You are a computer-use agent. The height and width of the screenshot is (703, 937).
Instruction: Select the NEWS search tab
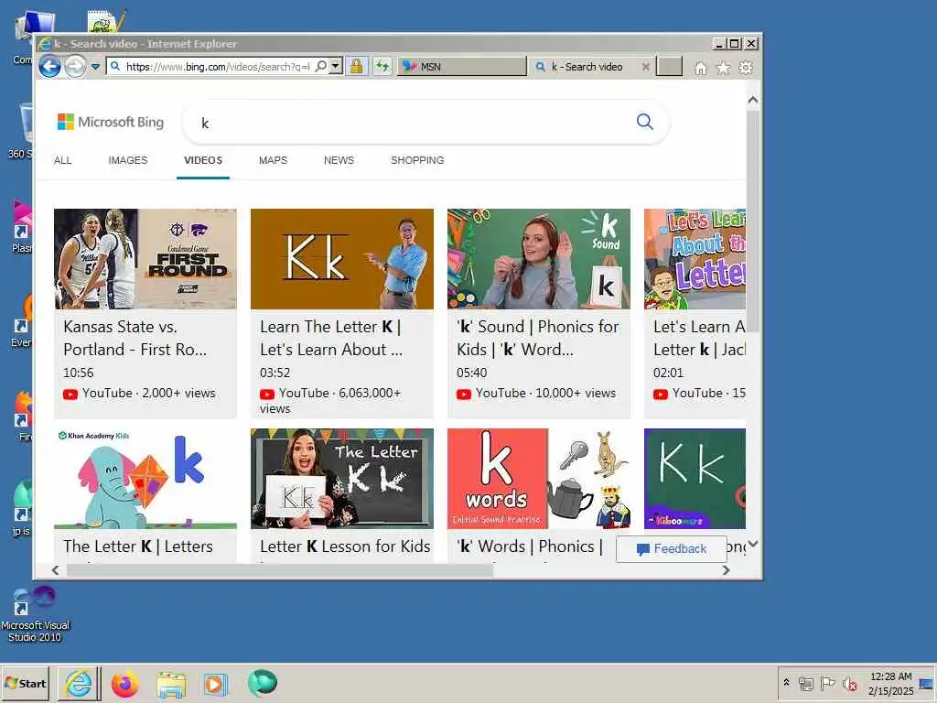[339, 160]
